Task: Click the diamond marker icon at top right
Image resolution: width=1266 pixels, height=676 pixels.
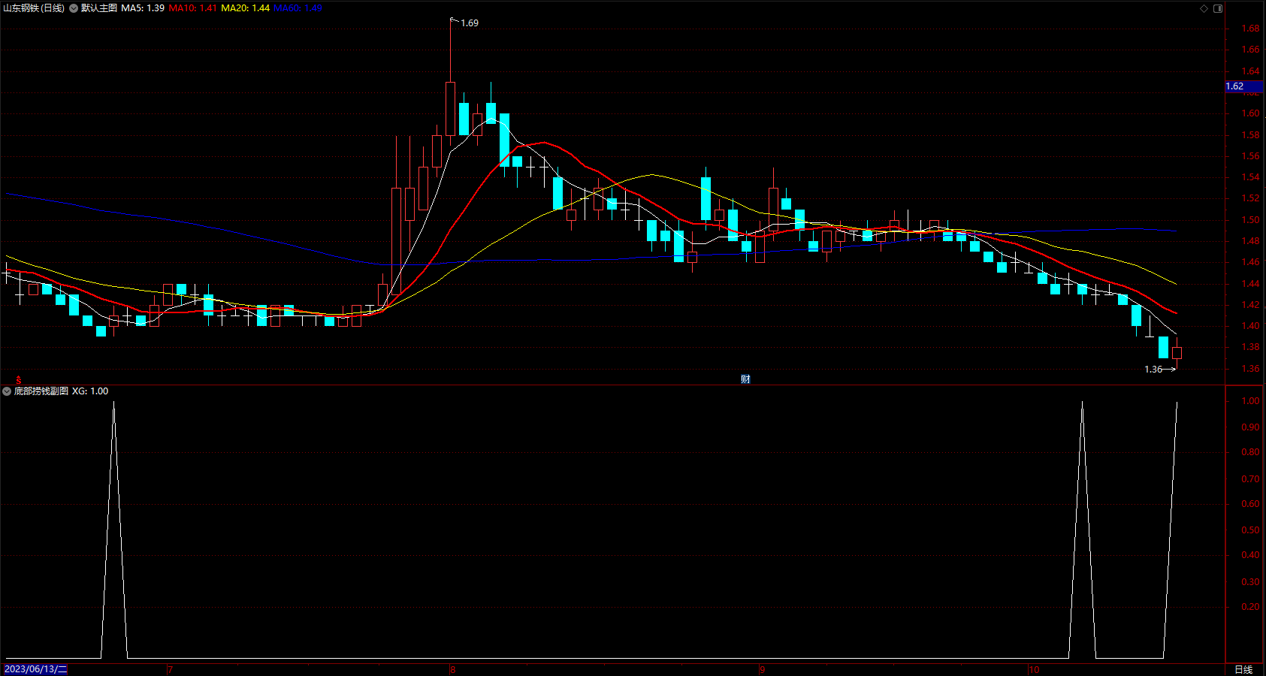Action: [x=1204, y=8]
